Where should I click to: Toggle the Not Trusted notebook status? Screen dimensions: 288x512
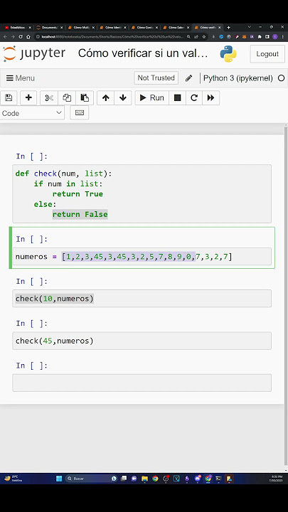[x=156, y=78]
